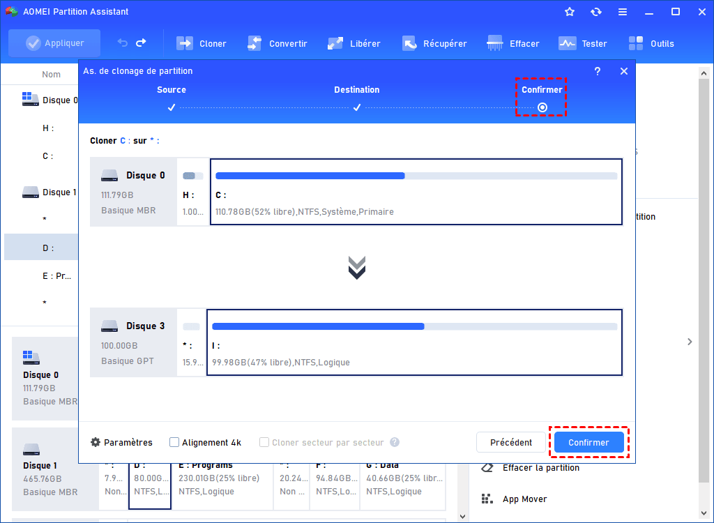Open the Libérer toolbar menu

click(354, 44)
